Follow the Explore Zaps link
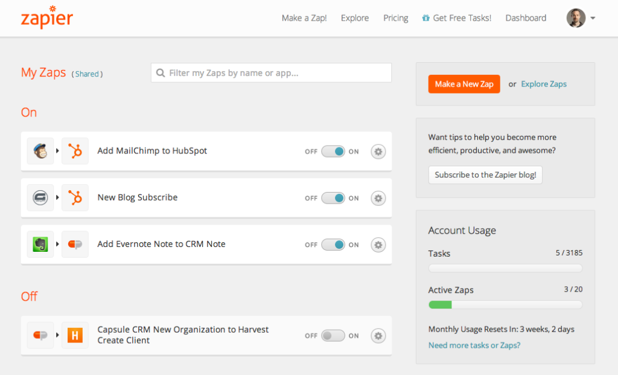The width and height of the screenshot is (618, 375). click(544, 84)
